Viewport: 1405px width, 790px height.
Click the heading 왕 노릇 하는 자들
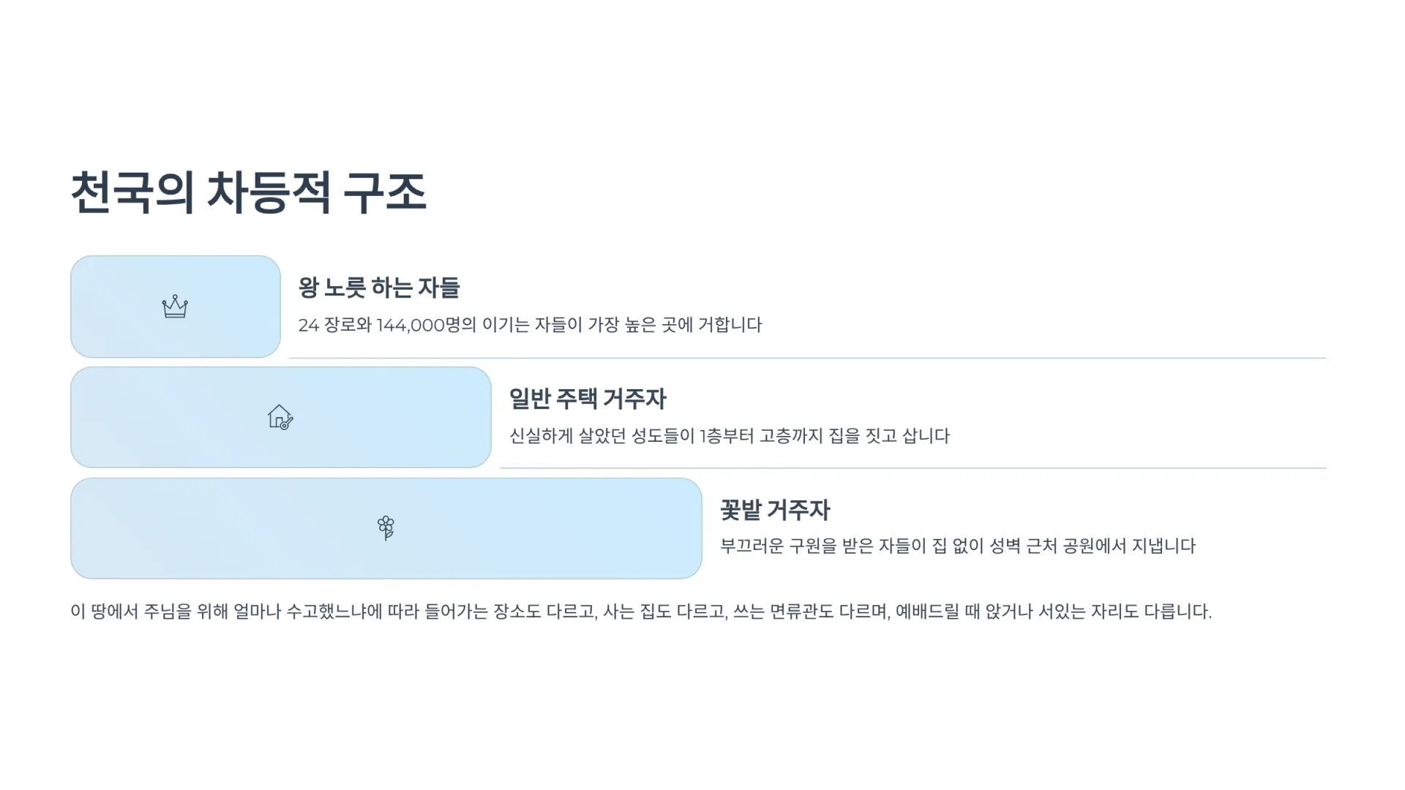pos(378,287)
